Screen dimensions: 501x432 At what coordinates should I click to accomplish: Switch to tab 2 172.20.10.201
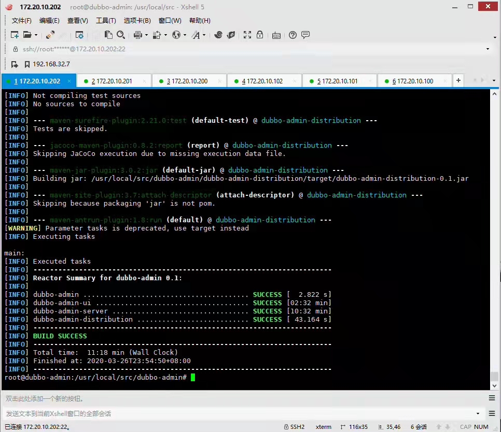(114, 81)
